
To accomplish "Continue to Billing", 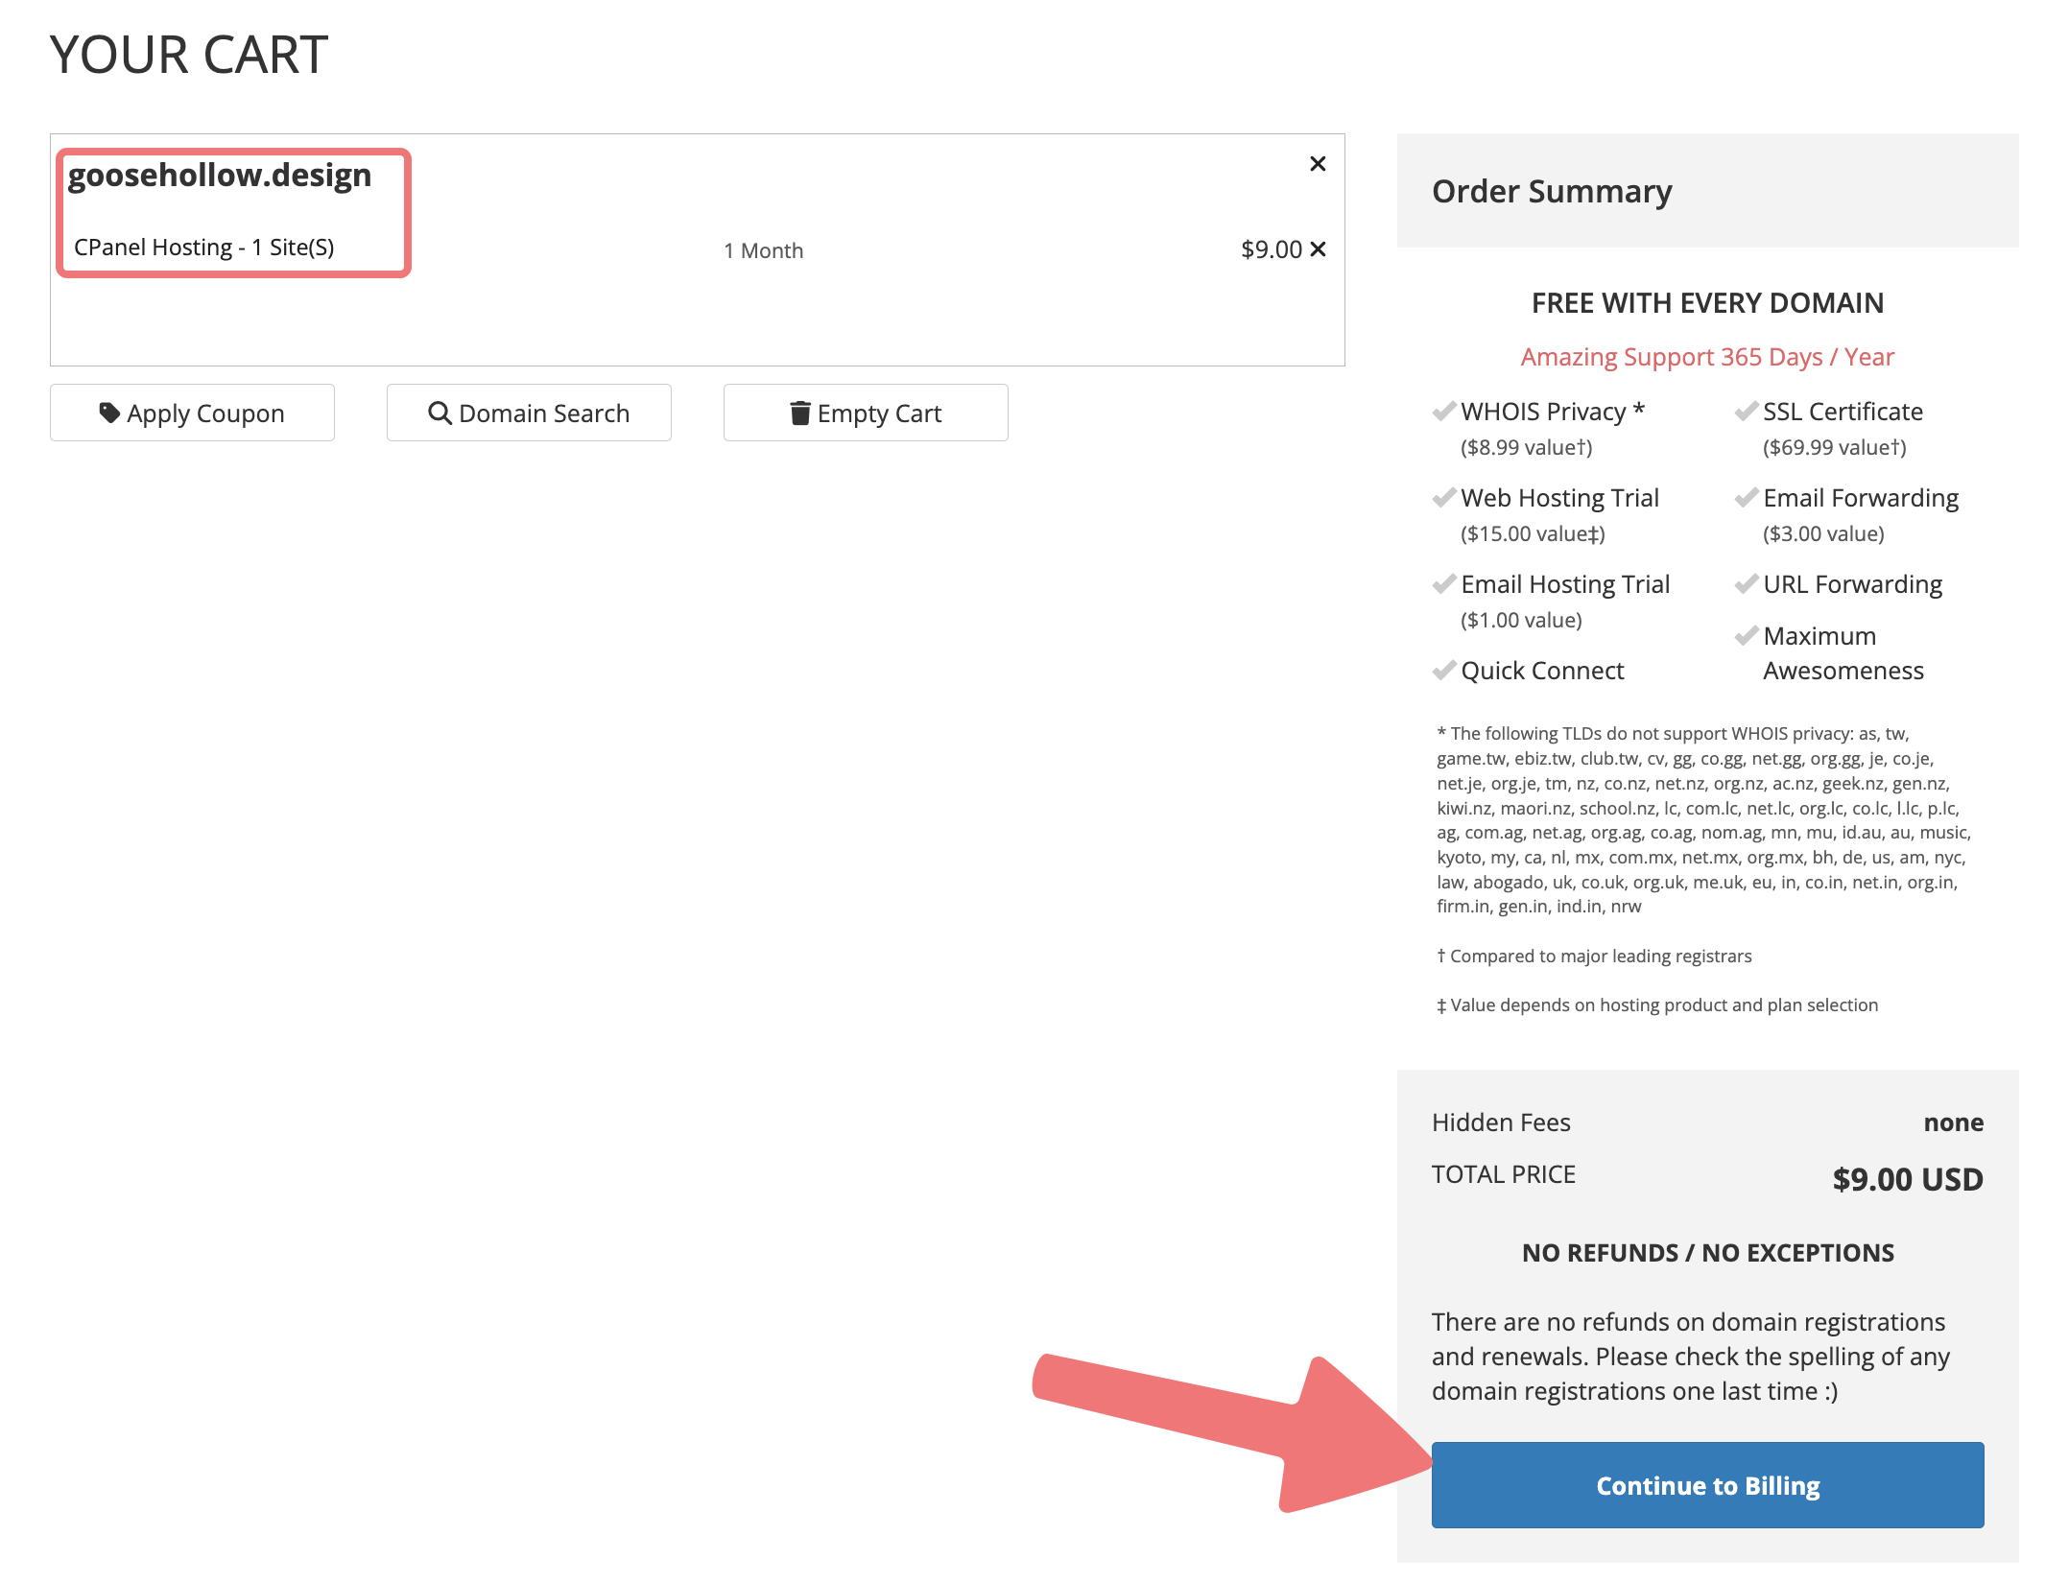I will click(1706, 1484).
